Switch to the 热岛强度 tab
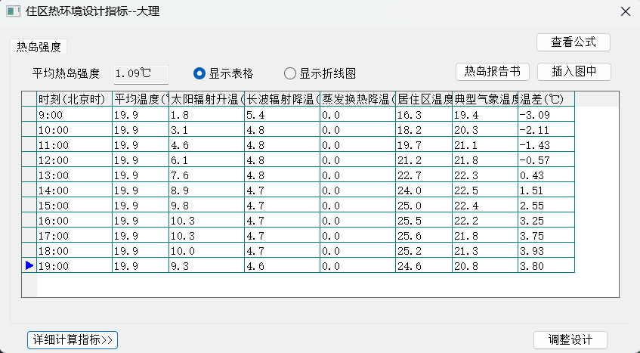Image resolution: width=640 pixels, height=353 pixels. point(39,47)
